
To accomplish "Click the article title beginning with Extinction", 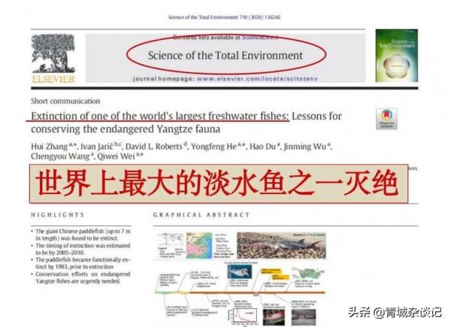I will pos(186,123).
